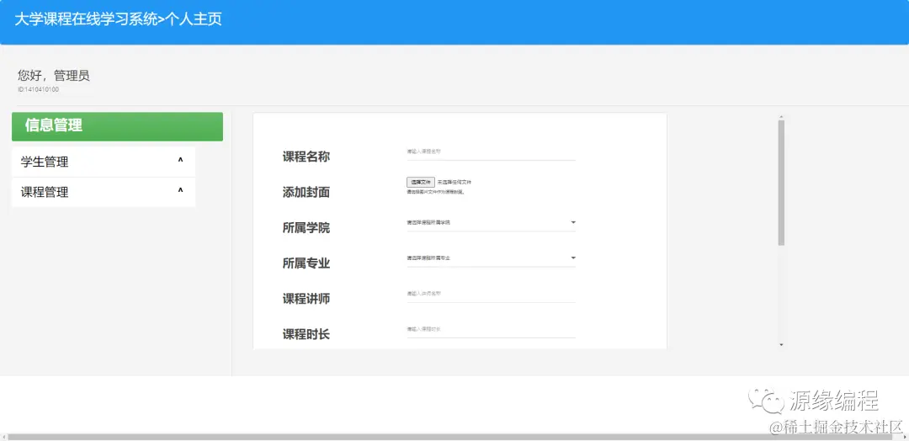Open the 所属学院 dropdown
This screenshot has width=909, height=441.
click(491, 222)
